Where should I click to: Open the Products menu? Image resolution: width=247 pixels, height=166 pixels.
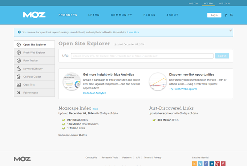[68, 15]
